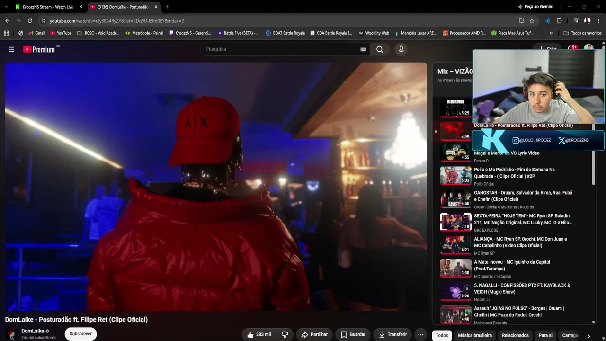This screenshot has height=341, width=606.
Task: Select the Música brasileira chip
Action: (x=475, y=335)
